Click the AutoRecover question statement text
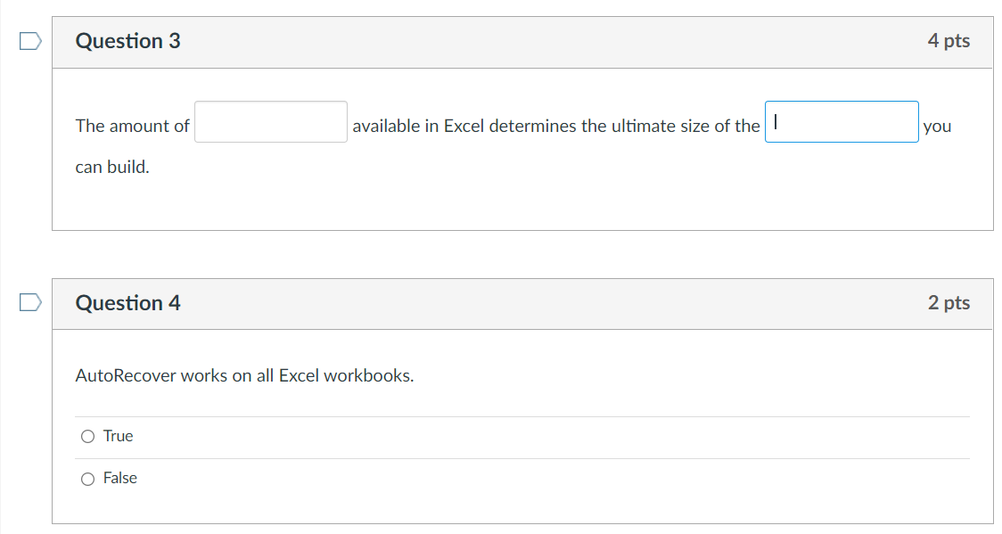Screen dimensions: 1002x534 coord(242,375)
